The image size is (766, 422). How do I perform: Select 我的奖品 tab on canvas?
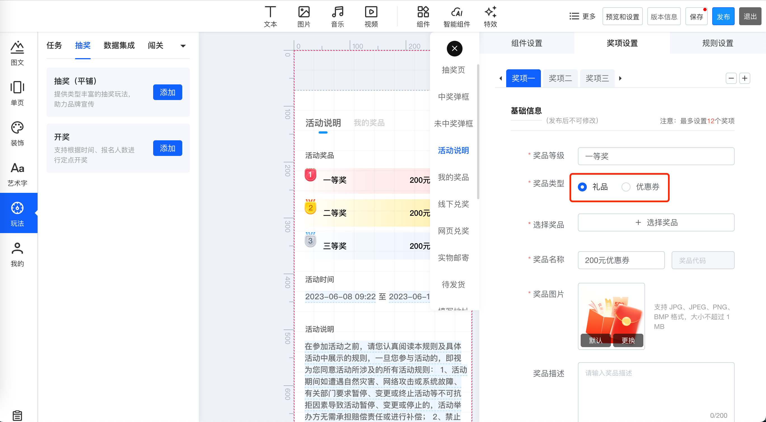(x=369, y=123)
